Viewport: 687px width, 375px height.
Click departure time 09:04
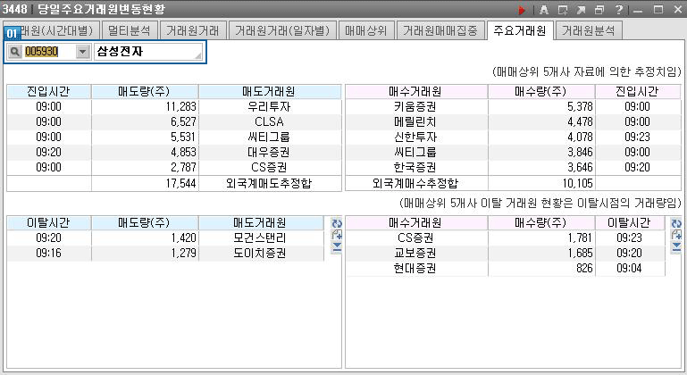pos(629,268)
